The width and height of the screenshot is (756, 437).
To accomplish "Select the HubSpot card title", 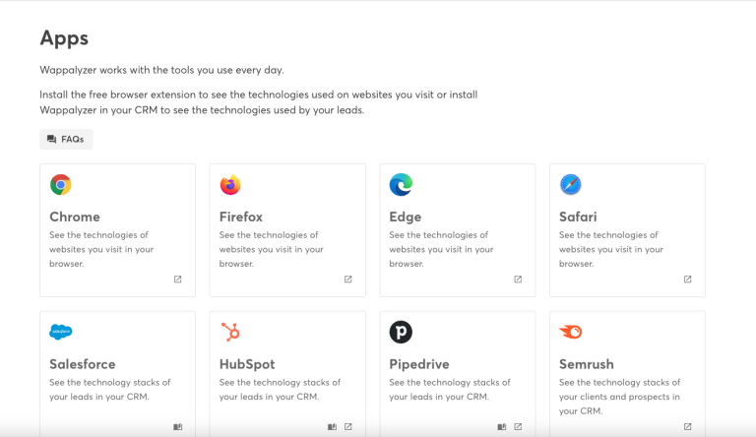I will pos(247,364).
